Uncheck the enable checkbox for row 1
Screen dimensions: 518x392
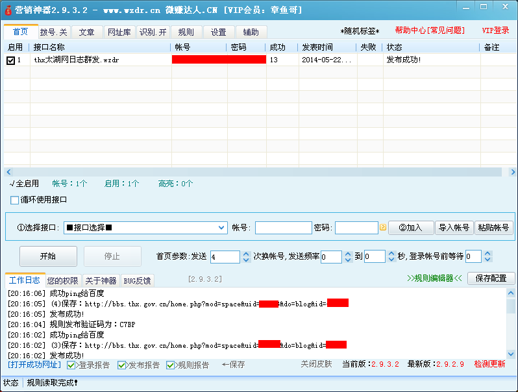point(10,60)
